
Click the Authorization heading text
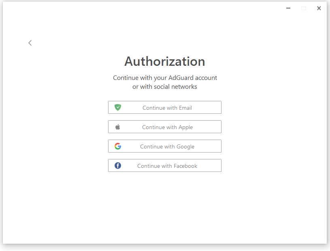click(165, 61)
